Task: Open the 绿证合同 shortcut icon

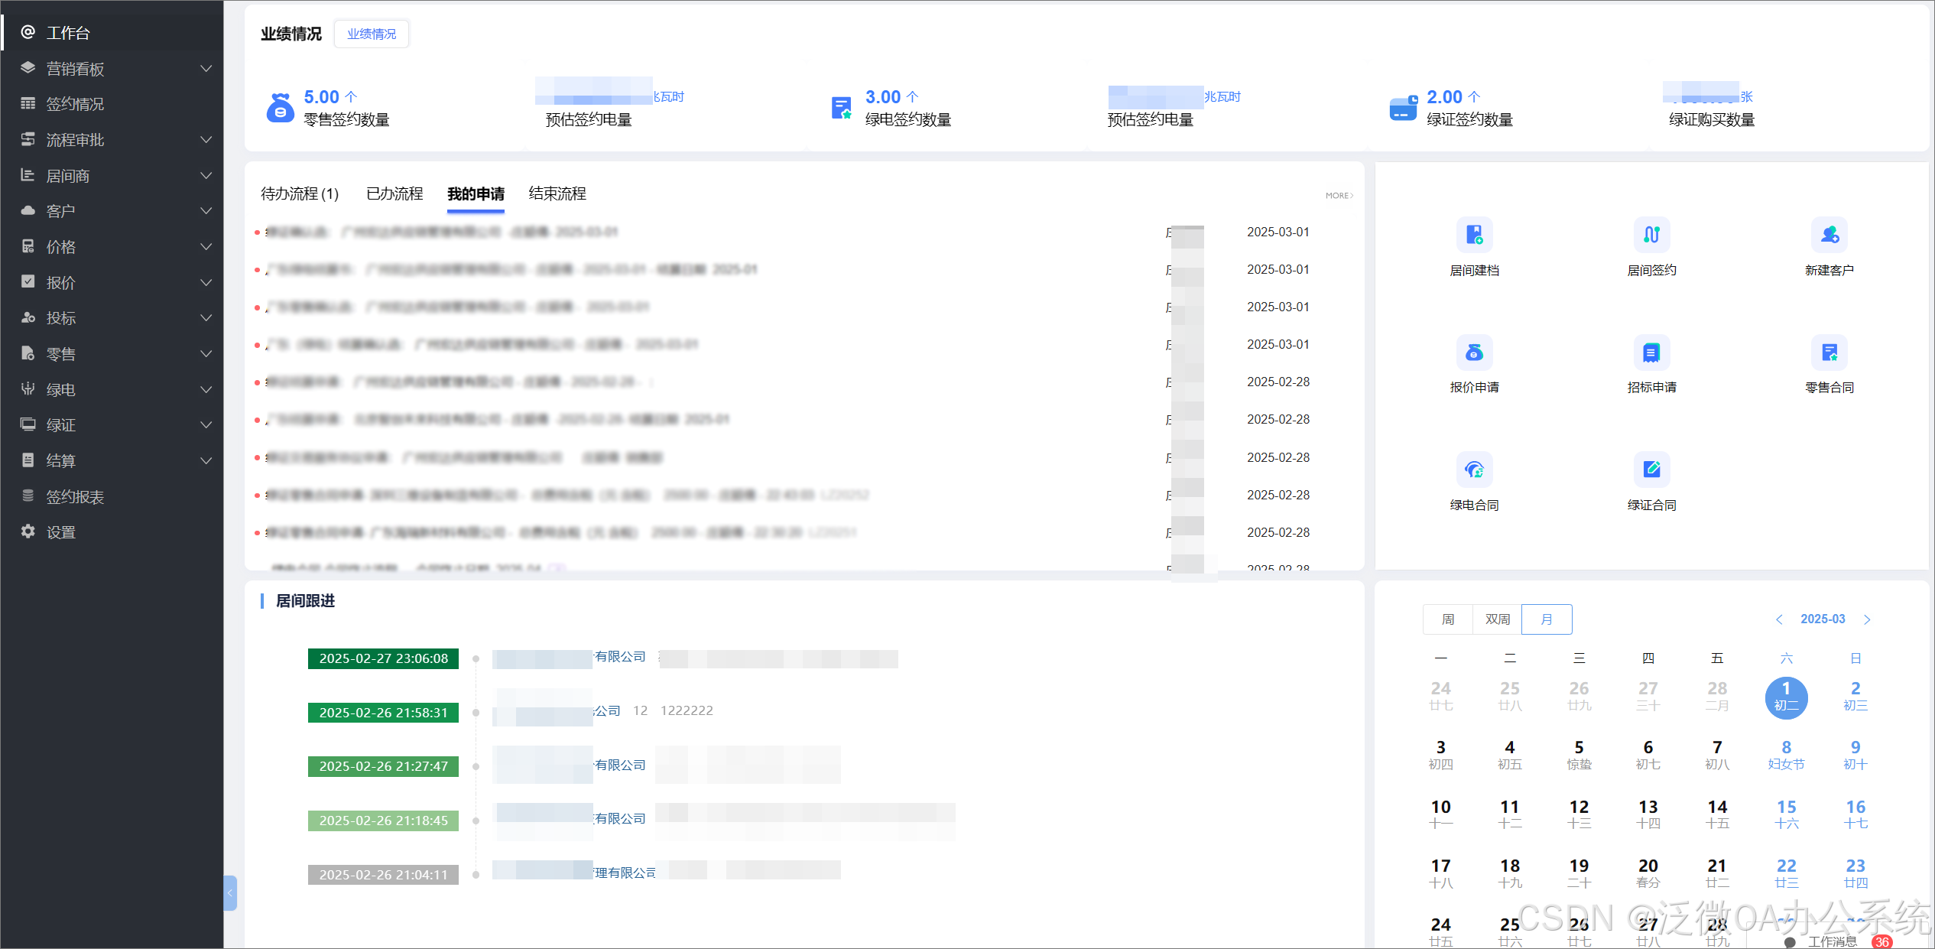Action: click(1651, 470)
